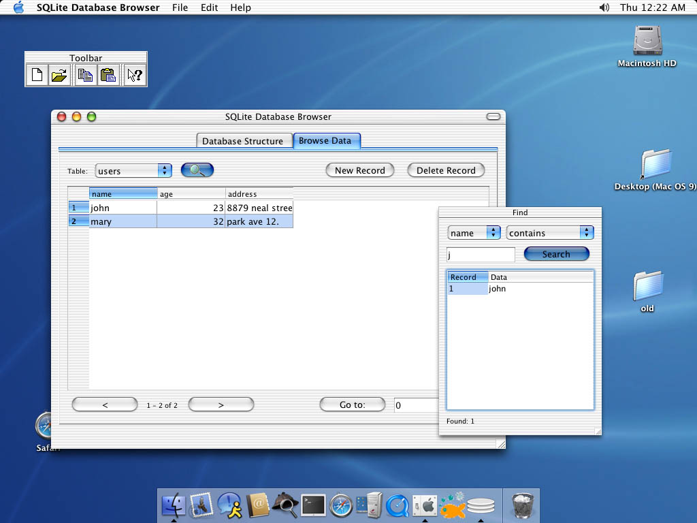Click the Paste clipboard toolbar icon

click(x=108, y=75)
